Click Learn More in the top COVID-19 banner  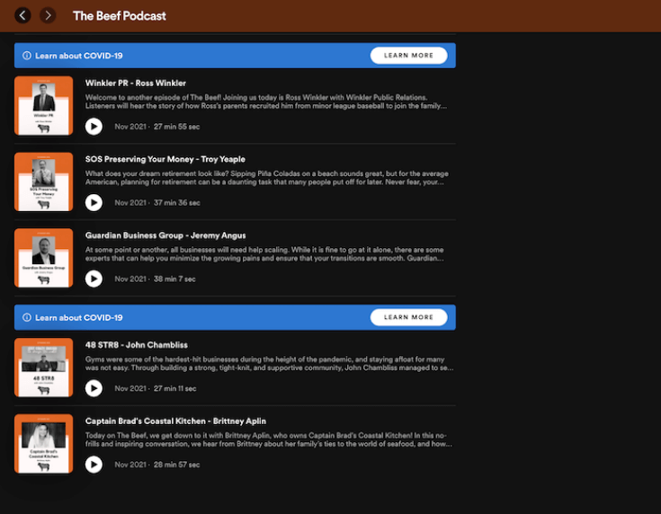pos(408,56)
